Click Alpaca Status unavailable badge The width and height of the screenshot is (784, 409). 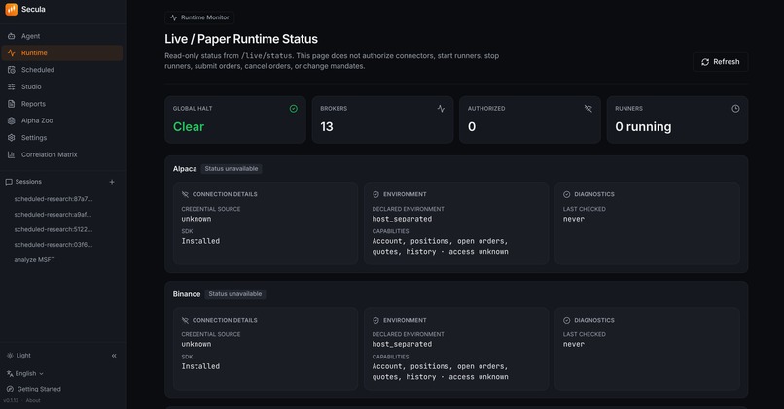[x=232, y=169]
